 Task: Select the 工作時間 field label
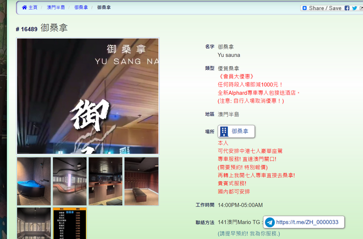pyautogui.click(x=205, y=205)
